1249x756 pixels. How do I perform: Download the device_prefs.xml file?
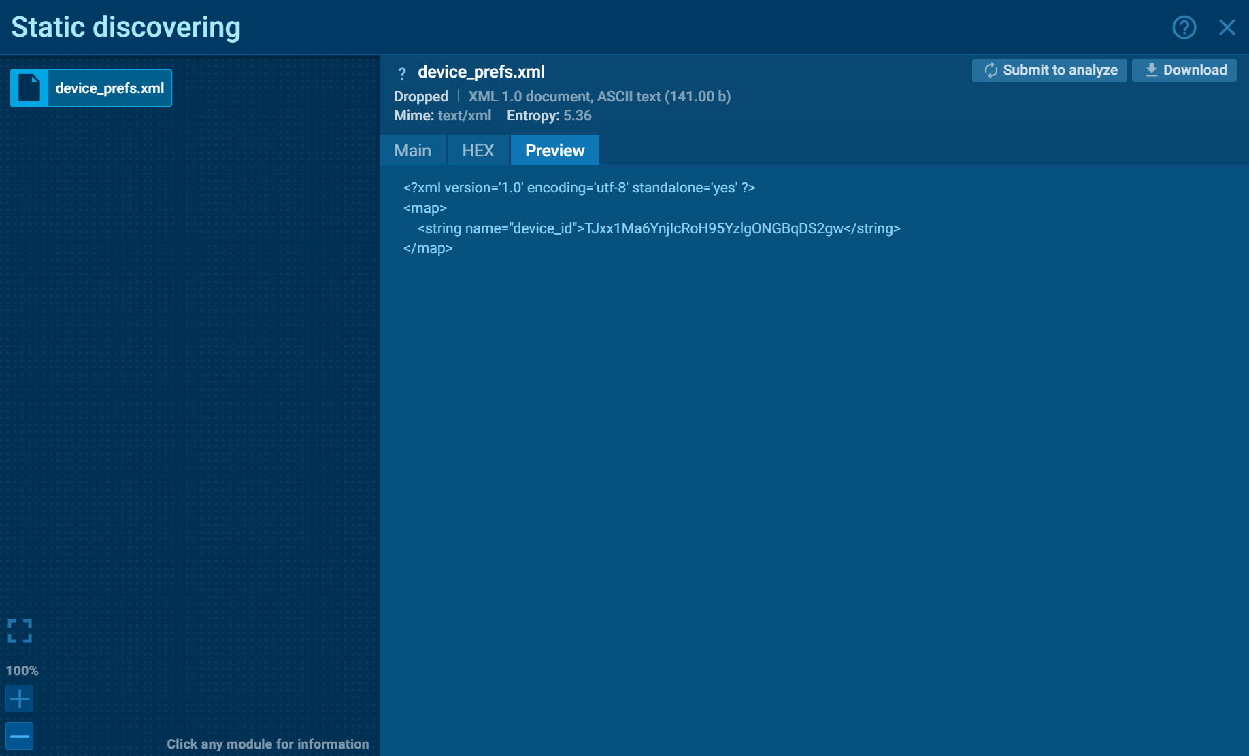click(1184, 70)
